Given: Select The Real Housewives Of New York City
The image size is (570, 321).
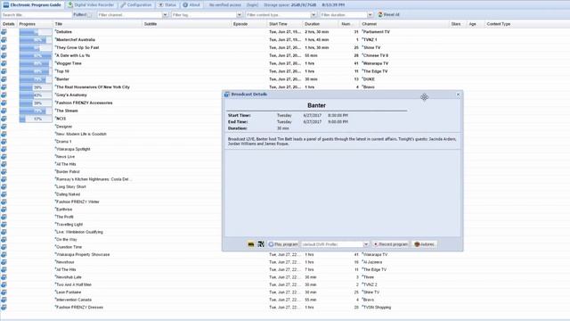Looking at the screenshot, I should coord(93,87).
